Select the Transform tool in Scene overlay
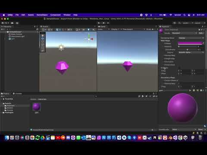 tap(43, 50)
